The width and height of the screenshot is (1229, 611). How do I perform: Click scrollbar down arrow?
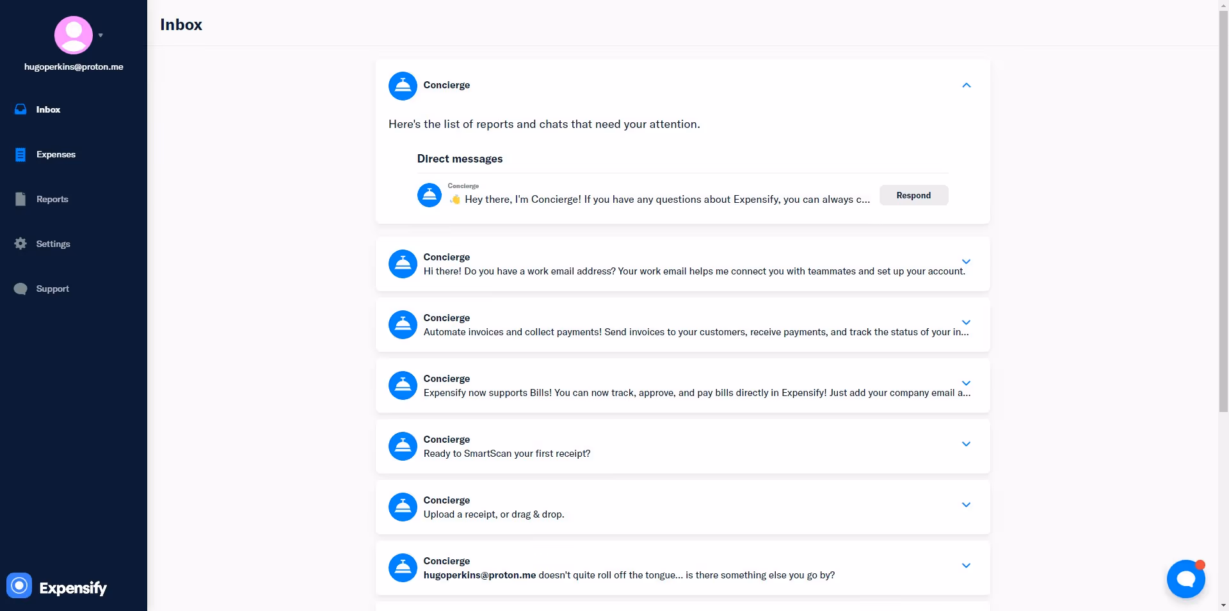pos(1223,605)
